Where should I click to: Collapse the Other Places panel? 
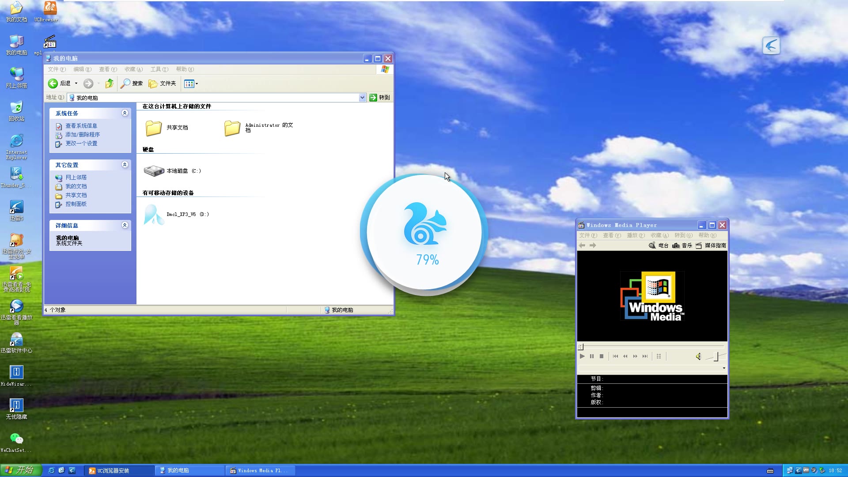[125, 165]
